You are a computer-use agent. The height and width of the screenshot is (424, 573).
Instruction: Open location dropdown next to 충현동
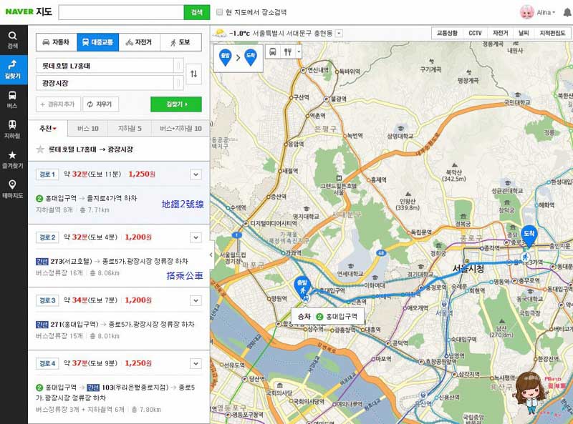[339, 33]
